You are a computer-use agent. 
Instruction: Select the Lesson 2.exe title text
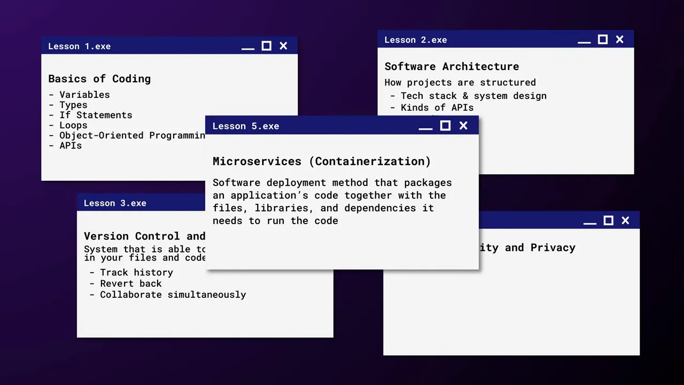[x=416, y=40]
